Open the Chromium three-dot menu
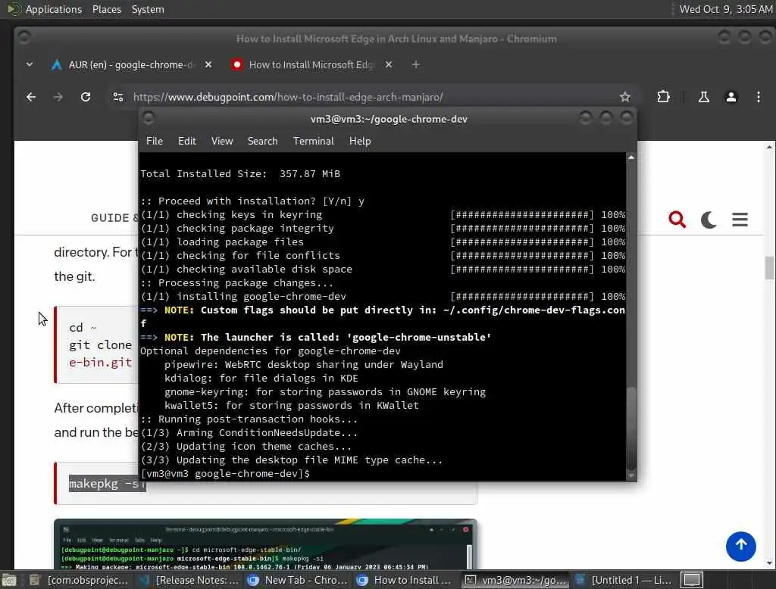The height and width of the screenshot is (589, 776). click(758, 97)
